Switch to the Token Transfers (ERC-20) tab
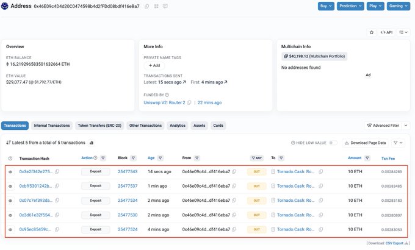415x250 pixels. (x=99, y=126)
